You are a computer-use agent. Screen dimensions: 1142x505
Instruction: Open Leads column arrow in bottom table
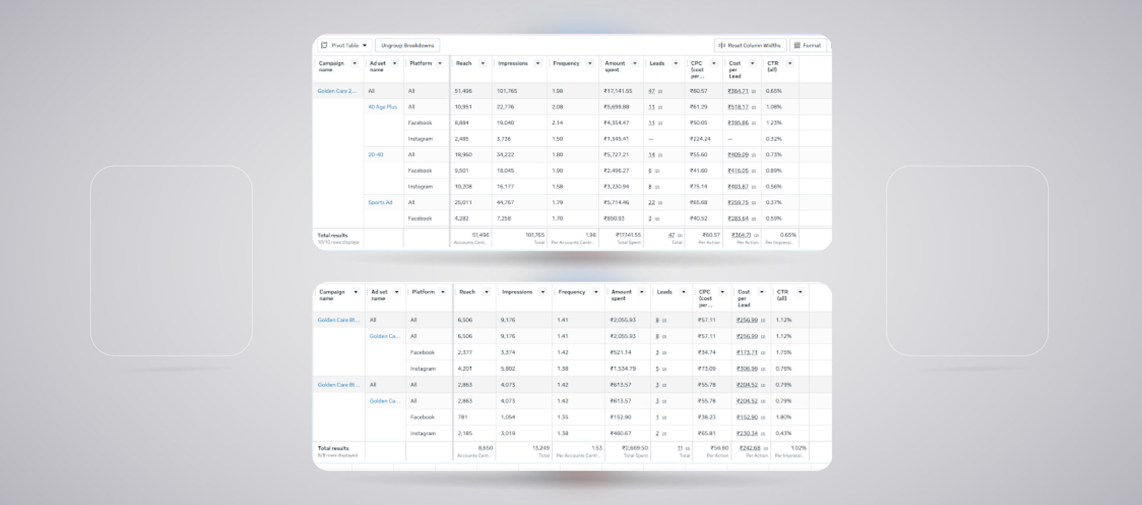(683, 292)
